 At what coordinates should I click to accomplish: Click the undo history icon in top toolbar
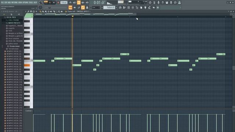150,3
